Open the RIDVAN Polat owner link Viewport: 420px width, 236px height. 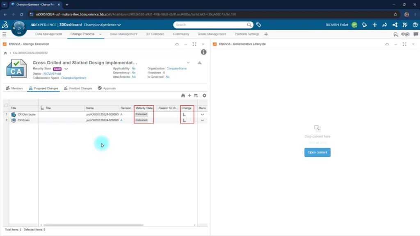point(52,74)
